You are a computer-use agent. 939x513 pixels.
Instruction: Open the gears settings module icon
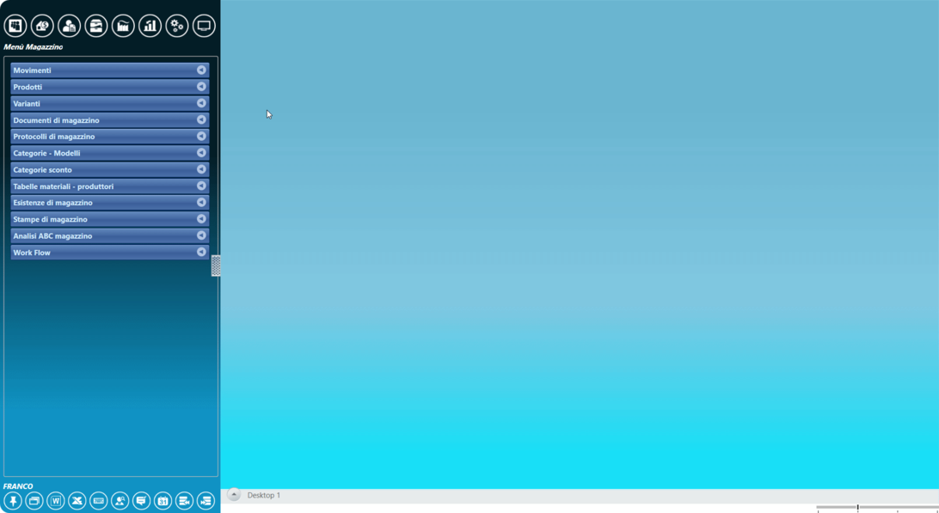pyautogui.click(x=177, y=26)
